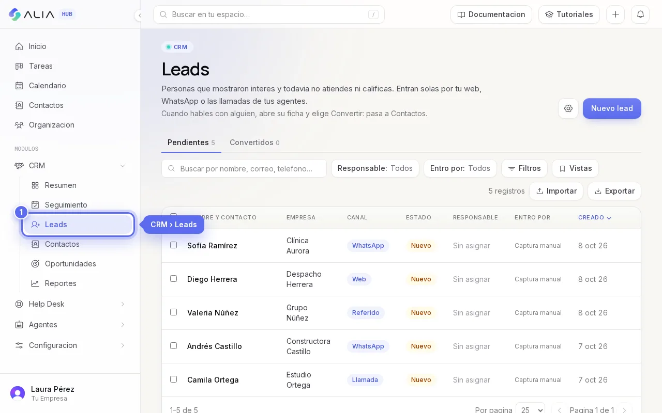Viewport: 662px width, 413px height.
Task: Open CRM Reportes page
Action: click(x=78, y=283)
